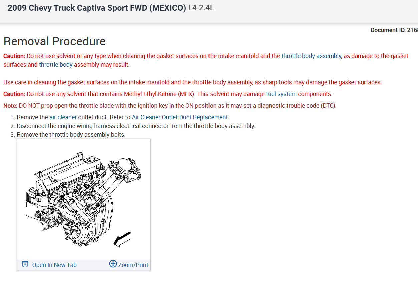
Task: Open the 'throttle body' link before 'assembly may result'
Action: pyautogui.click(x=56, y=65)
